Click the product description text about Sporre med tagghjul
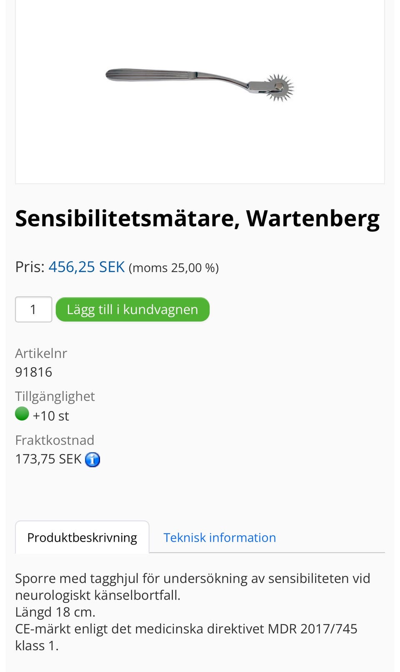The width and height of the screenshot is (400, 672). 192,578
